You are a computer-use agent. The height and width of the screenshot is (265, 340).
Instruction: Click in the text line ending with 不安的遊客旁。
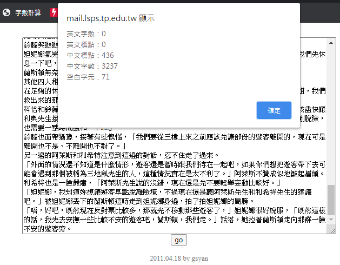tap(48, 229)
